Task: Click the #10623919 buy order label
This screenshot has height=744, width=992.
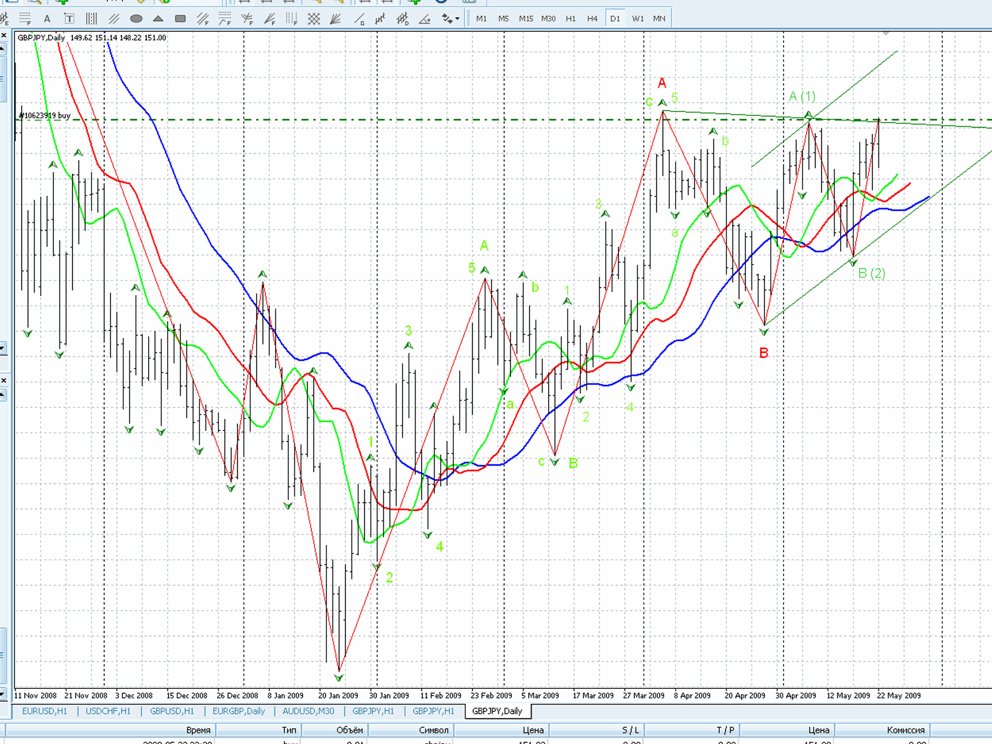Action: point(45,115)
